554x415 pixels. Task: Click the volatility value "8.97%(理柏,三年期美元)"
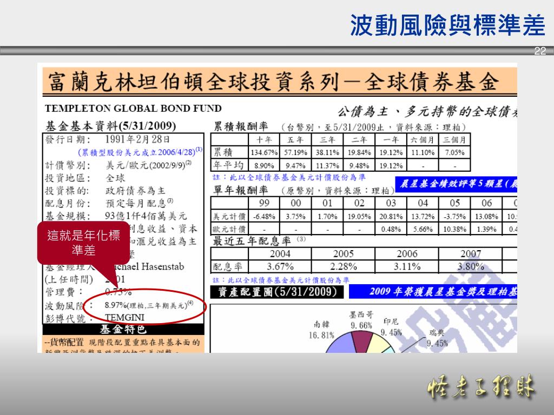click(x=147, y=305)
